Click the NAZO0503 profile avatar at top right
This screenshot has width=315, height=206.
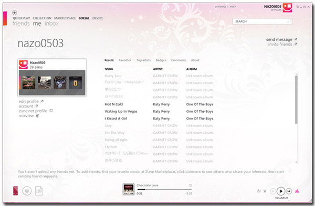coord(287,8)
